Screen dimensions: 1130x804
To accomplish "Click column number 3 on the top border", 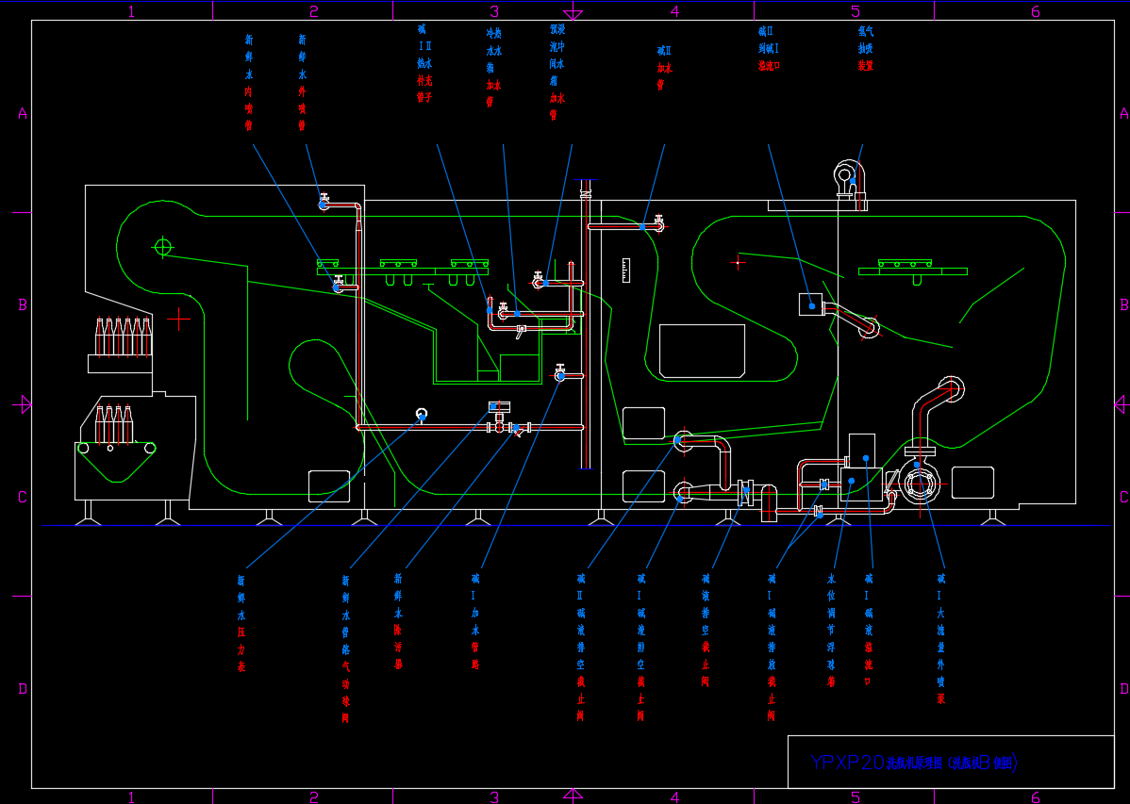I will (x=493, y=11).
